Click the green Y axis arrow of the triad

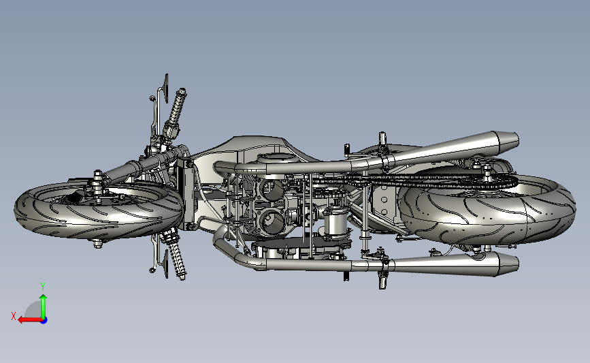pyautogui.click(x=44, y=305)
